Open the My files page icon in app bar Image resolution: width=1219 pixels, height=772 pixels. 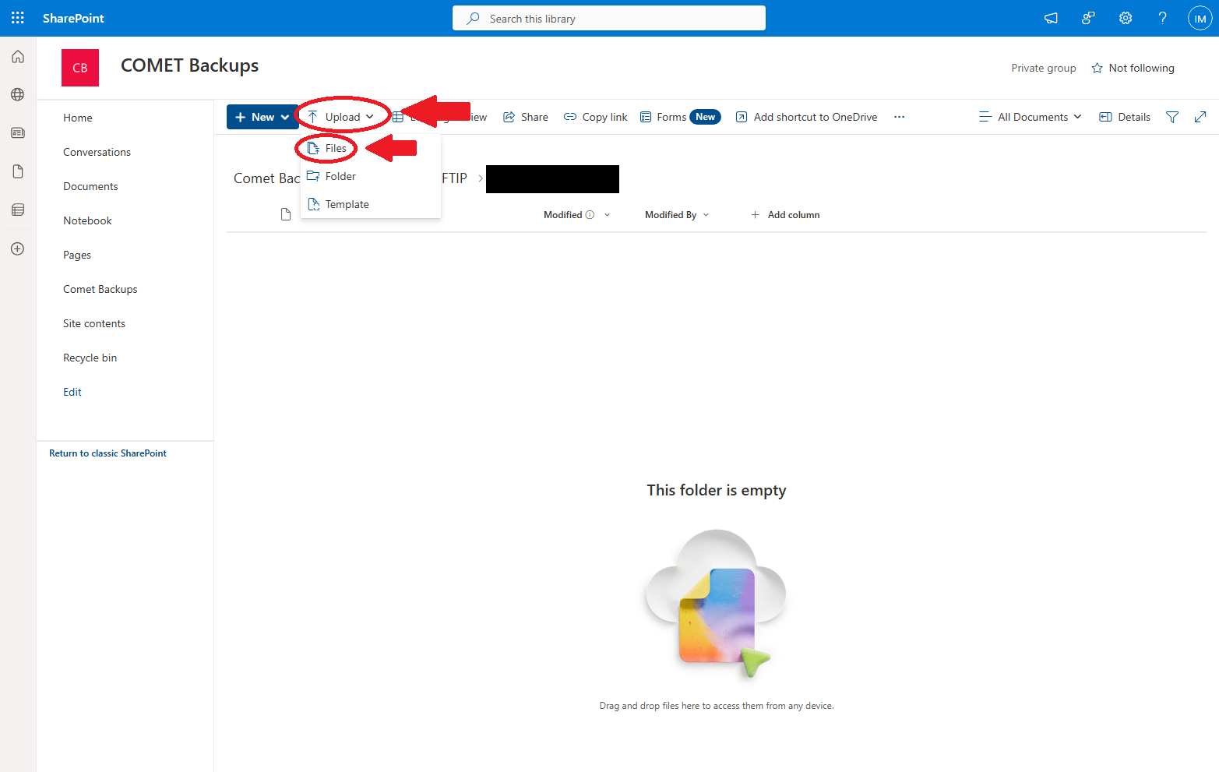click(x=18, y=171)
